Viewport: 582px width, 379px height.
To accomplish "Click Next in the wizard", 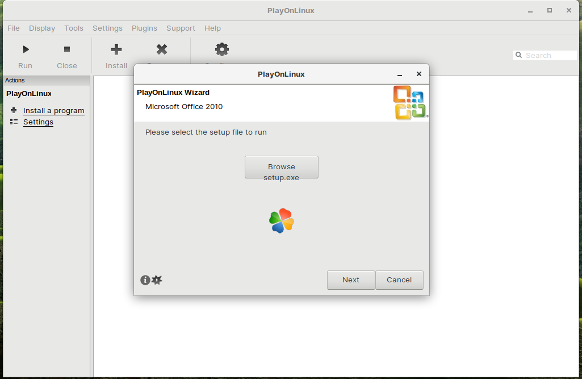I will click(351, 280).
